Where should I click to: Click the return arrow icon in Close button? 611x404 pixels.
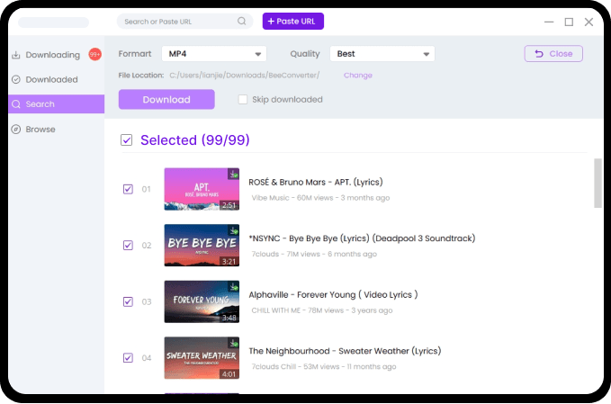[539, 54]
